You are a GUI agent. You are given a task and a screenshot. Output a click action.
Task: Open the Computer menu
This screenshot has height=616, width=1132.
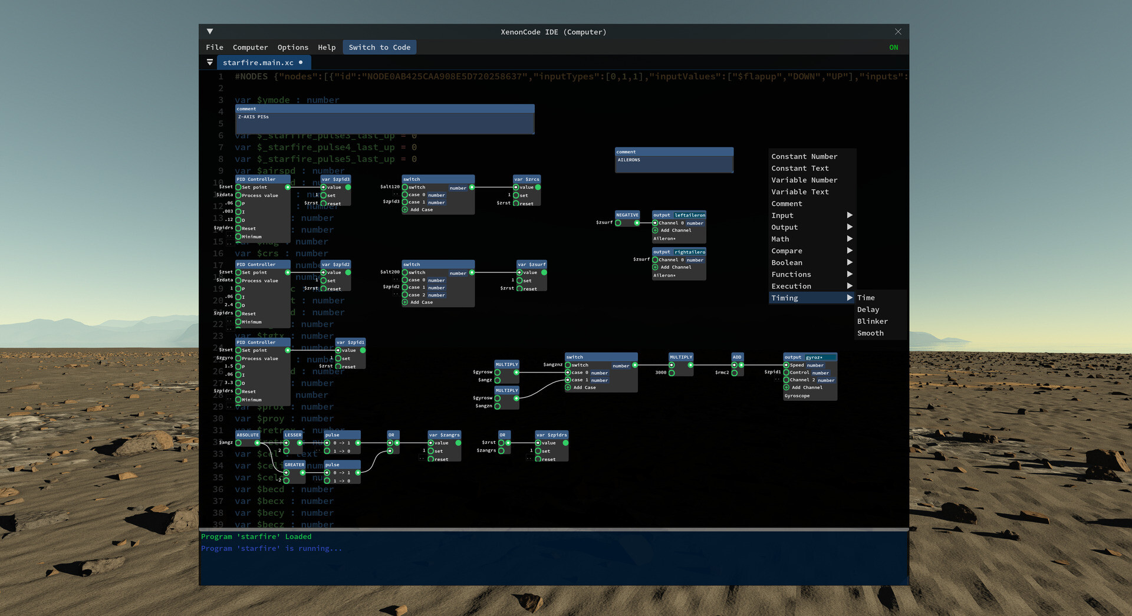(x=250, y=47)
